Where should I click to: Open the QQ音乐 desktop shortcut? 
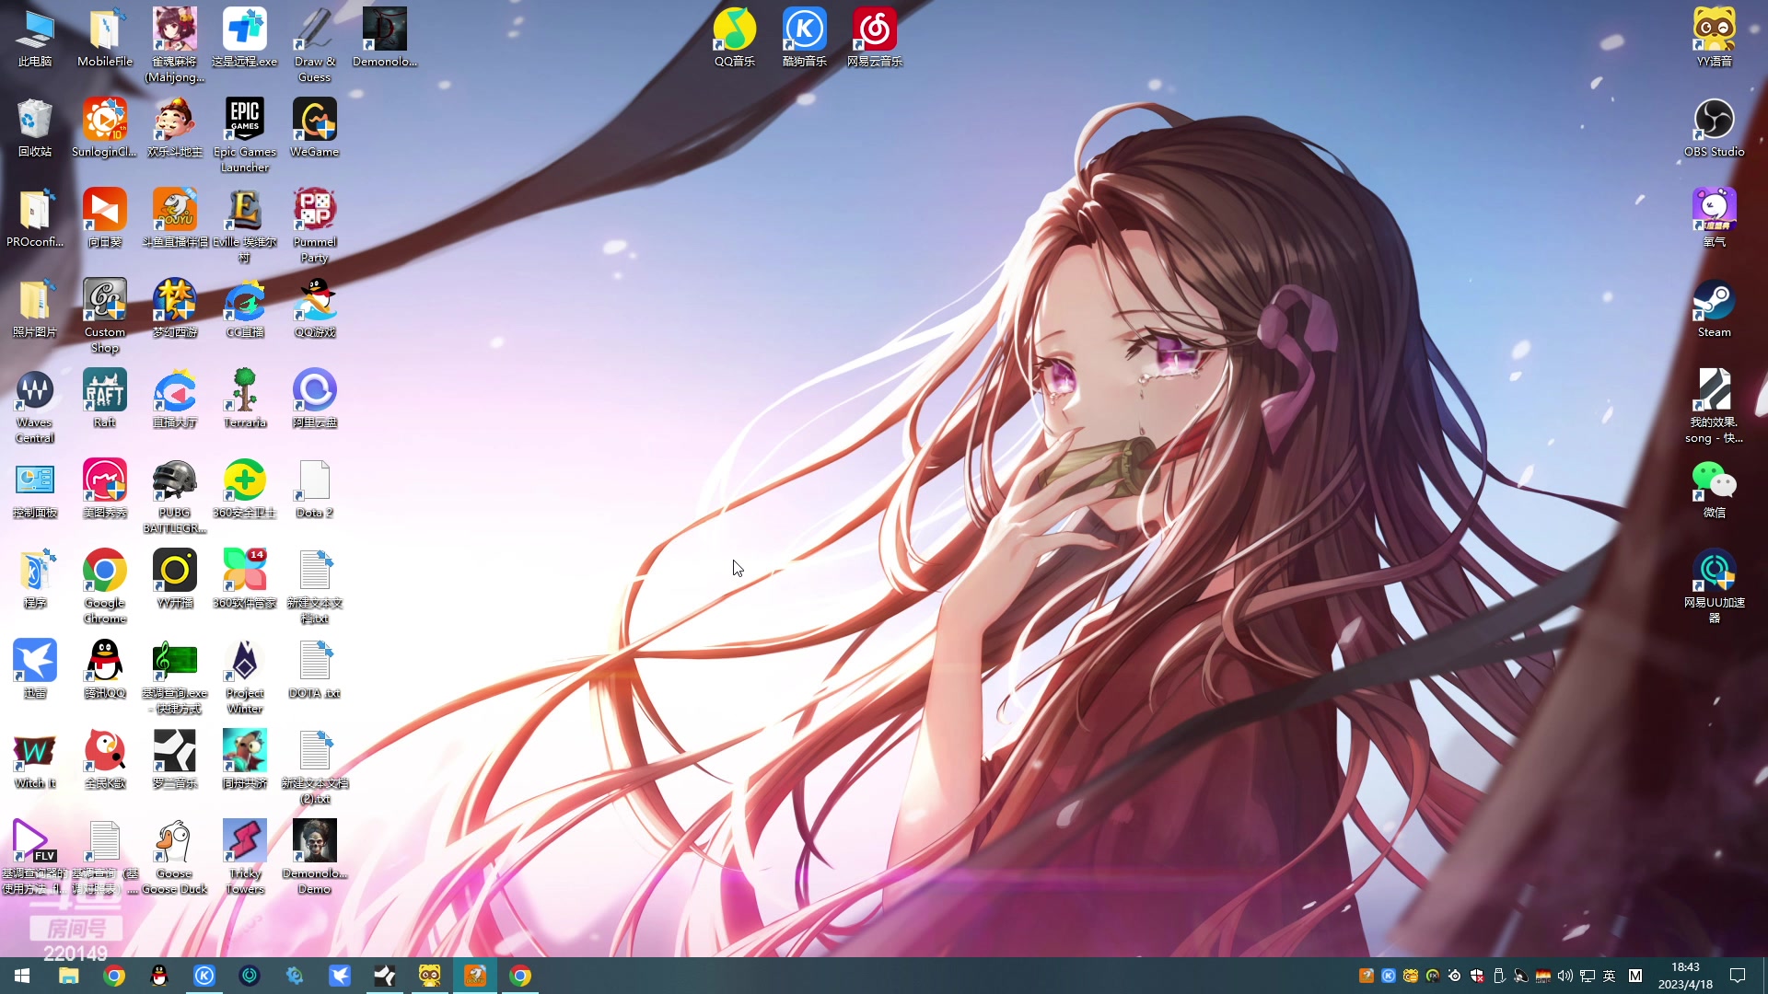(735, 38)
